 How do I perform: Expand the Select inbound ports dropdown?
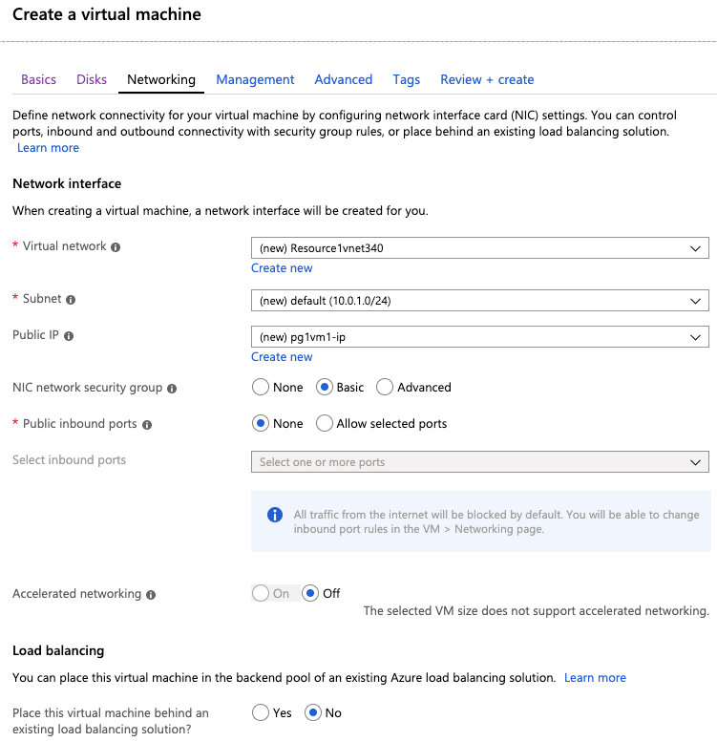[479, 462]
